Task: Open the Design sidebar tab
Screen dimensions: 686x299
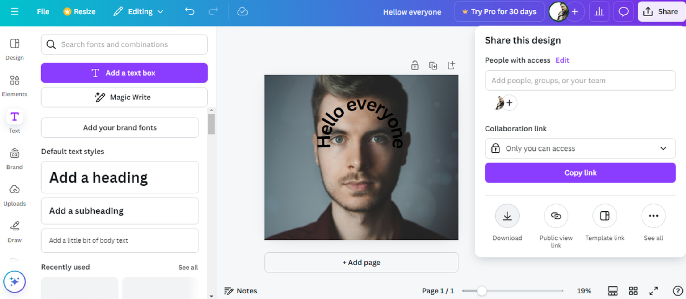Action: 15,49
